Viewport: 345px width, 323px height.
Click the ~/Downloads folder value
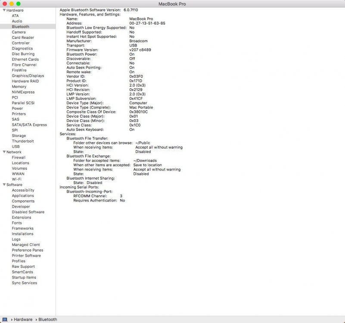(x=145, y=160)
